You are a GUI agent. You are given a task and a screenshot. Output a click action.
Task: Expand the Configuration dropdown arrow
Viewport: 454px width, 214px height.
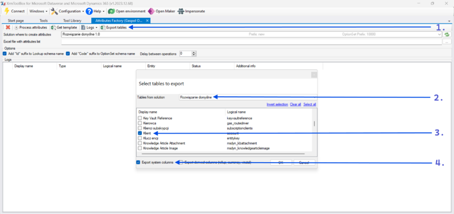tap(83, 11)
